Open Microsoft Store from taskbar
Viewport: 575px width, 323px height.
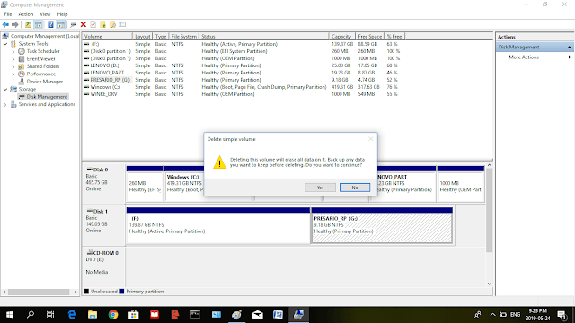click(x=134, y=315)
